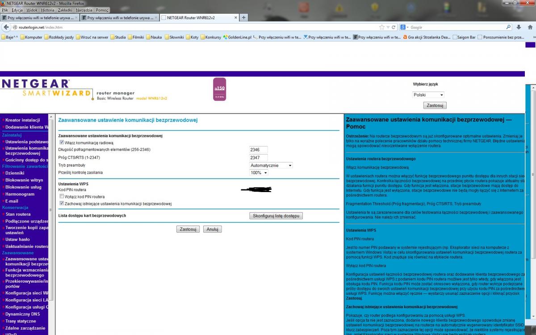The width and height of the screenshot is (536, 335).
Task: Open the Saigon Bar bookmark
Action: pos(464,37)
